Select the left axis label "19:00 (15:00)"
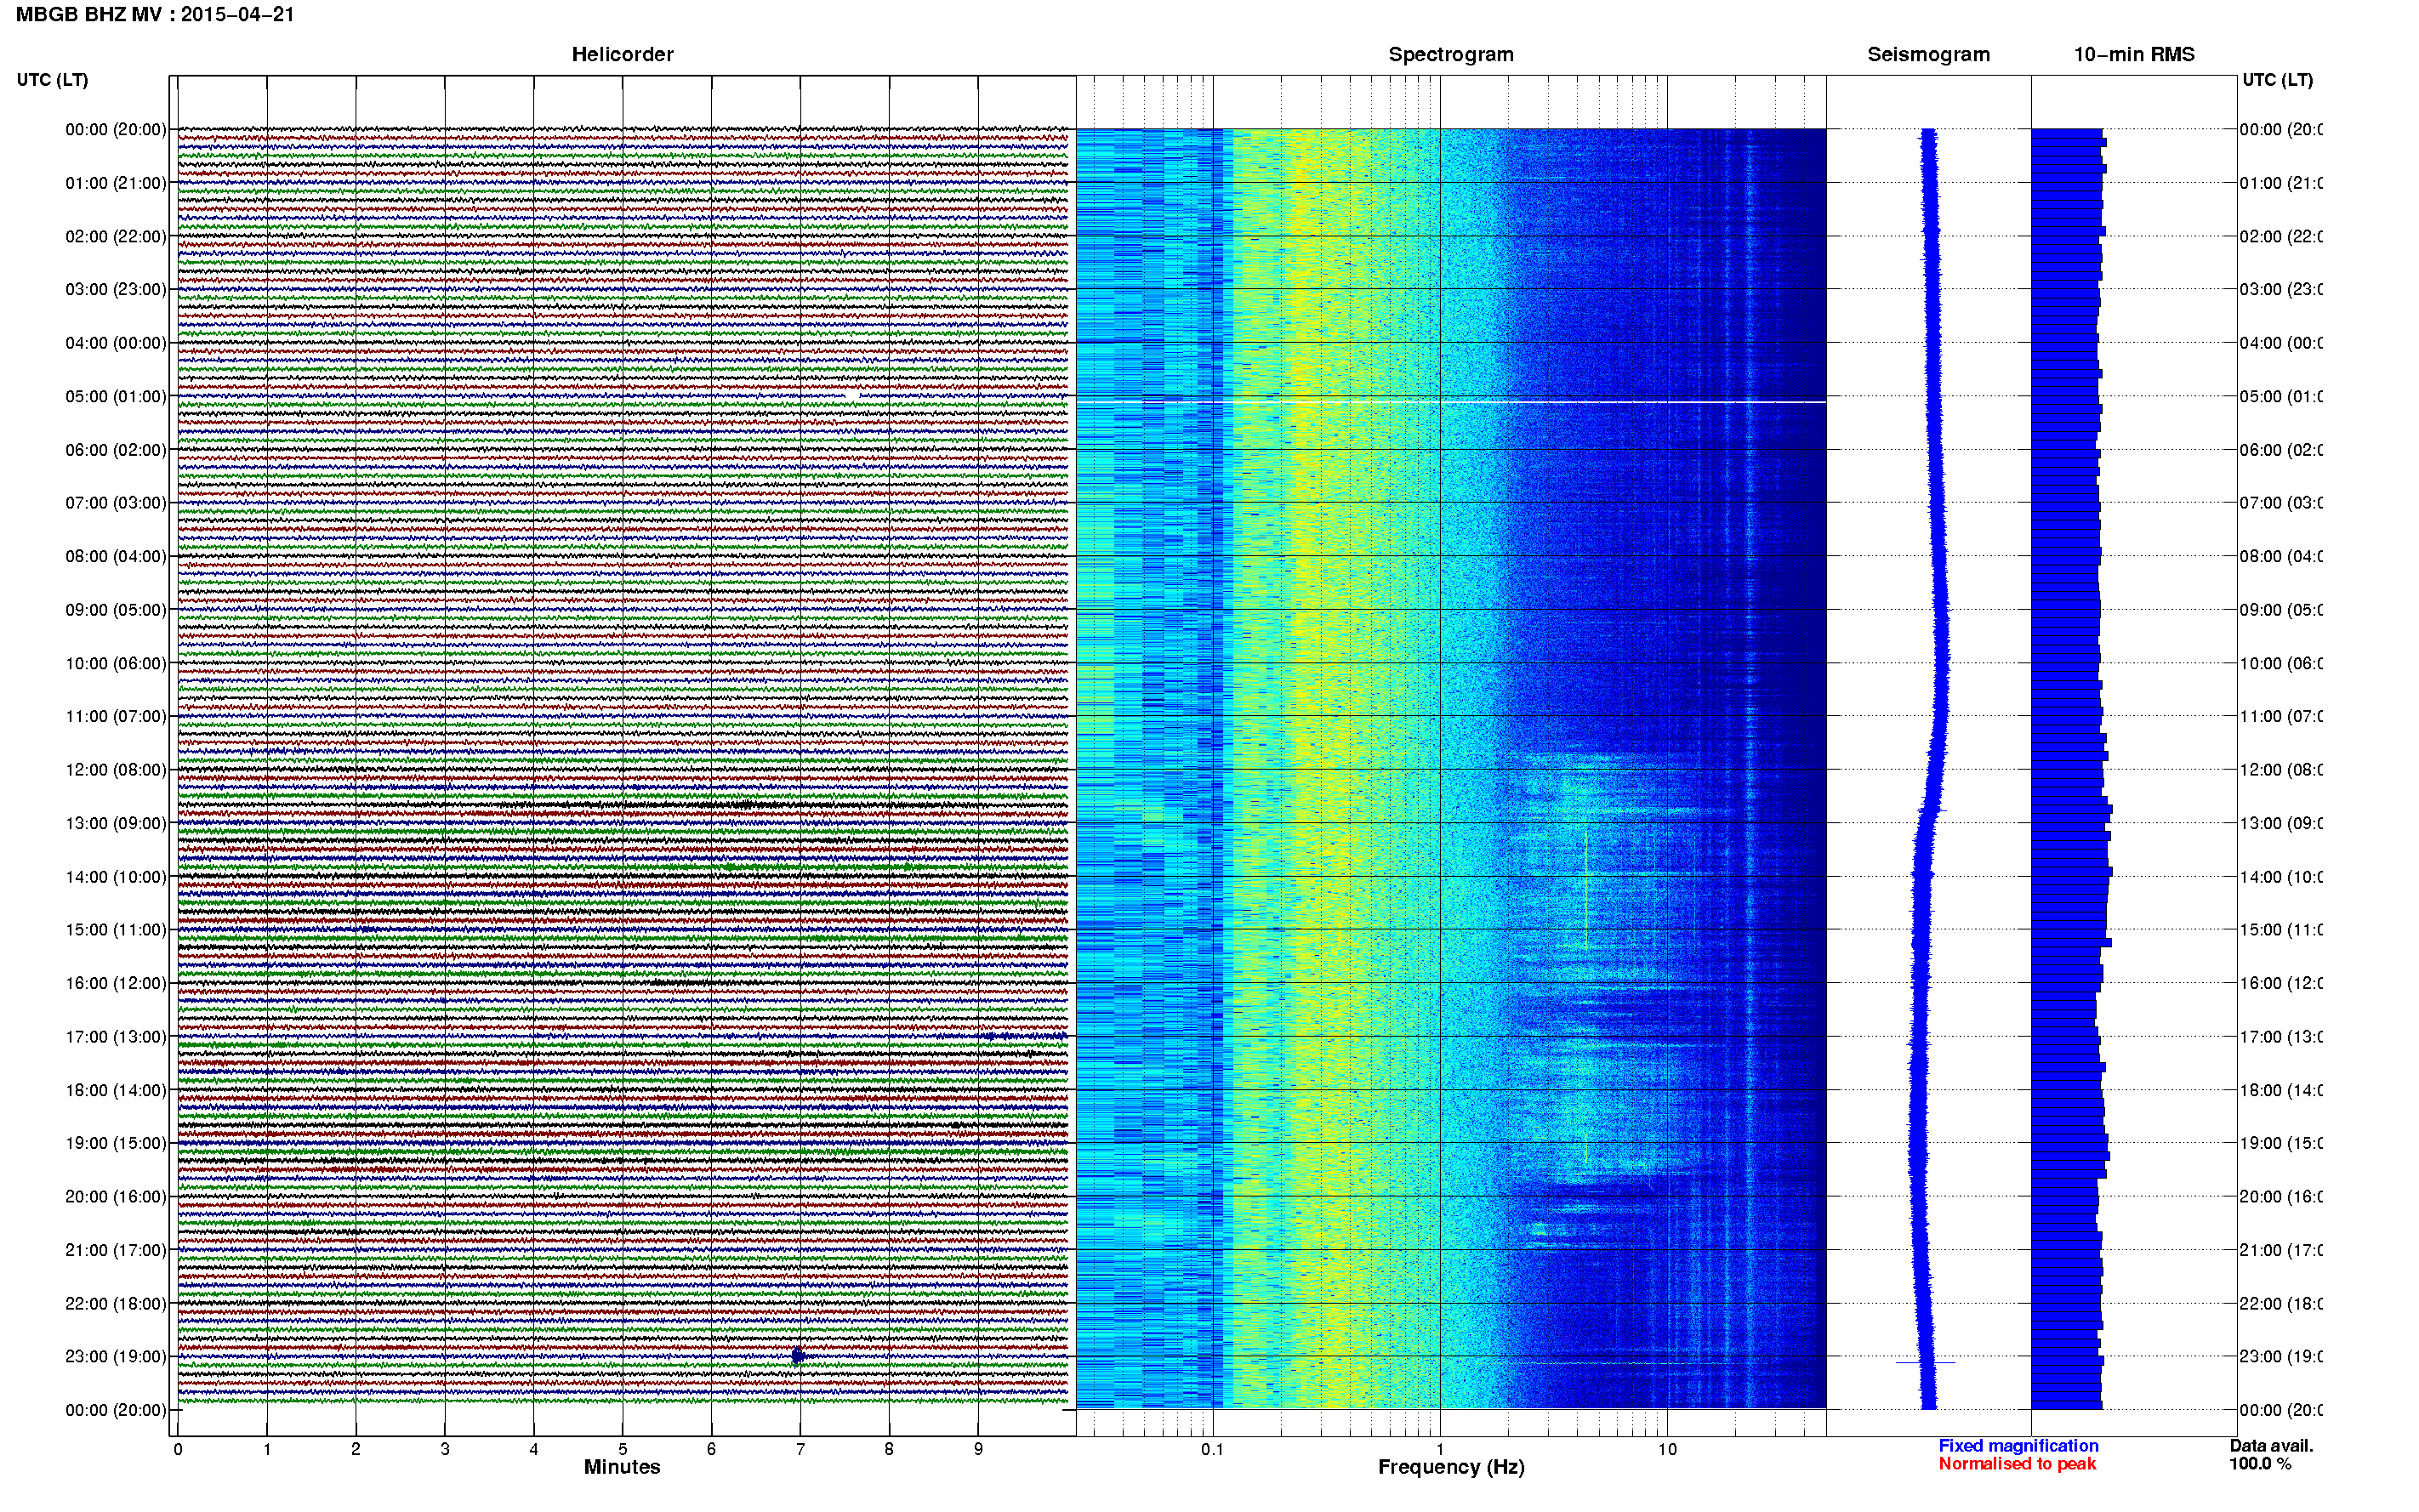The image size is (2419, 1512). 116,1143
